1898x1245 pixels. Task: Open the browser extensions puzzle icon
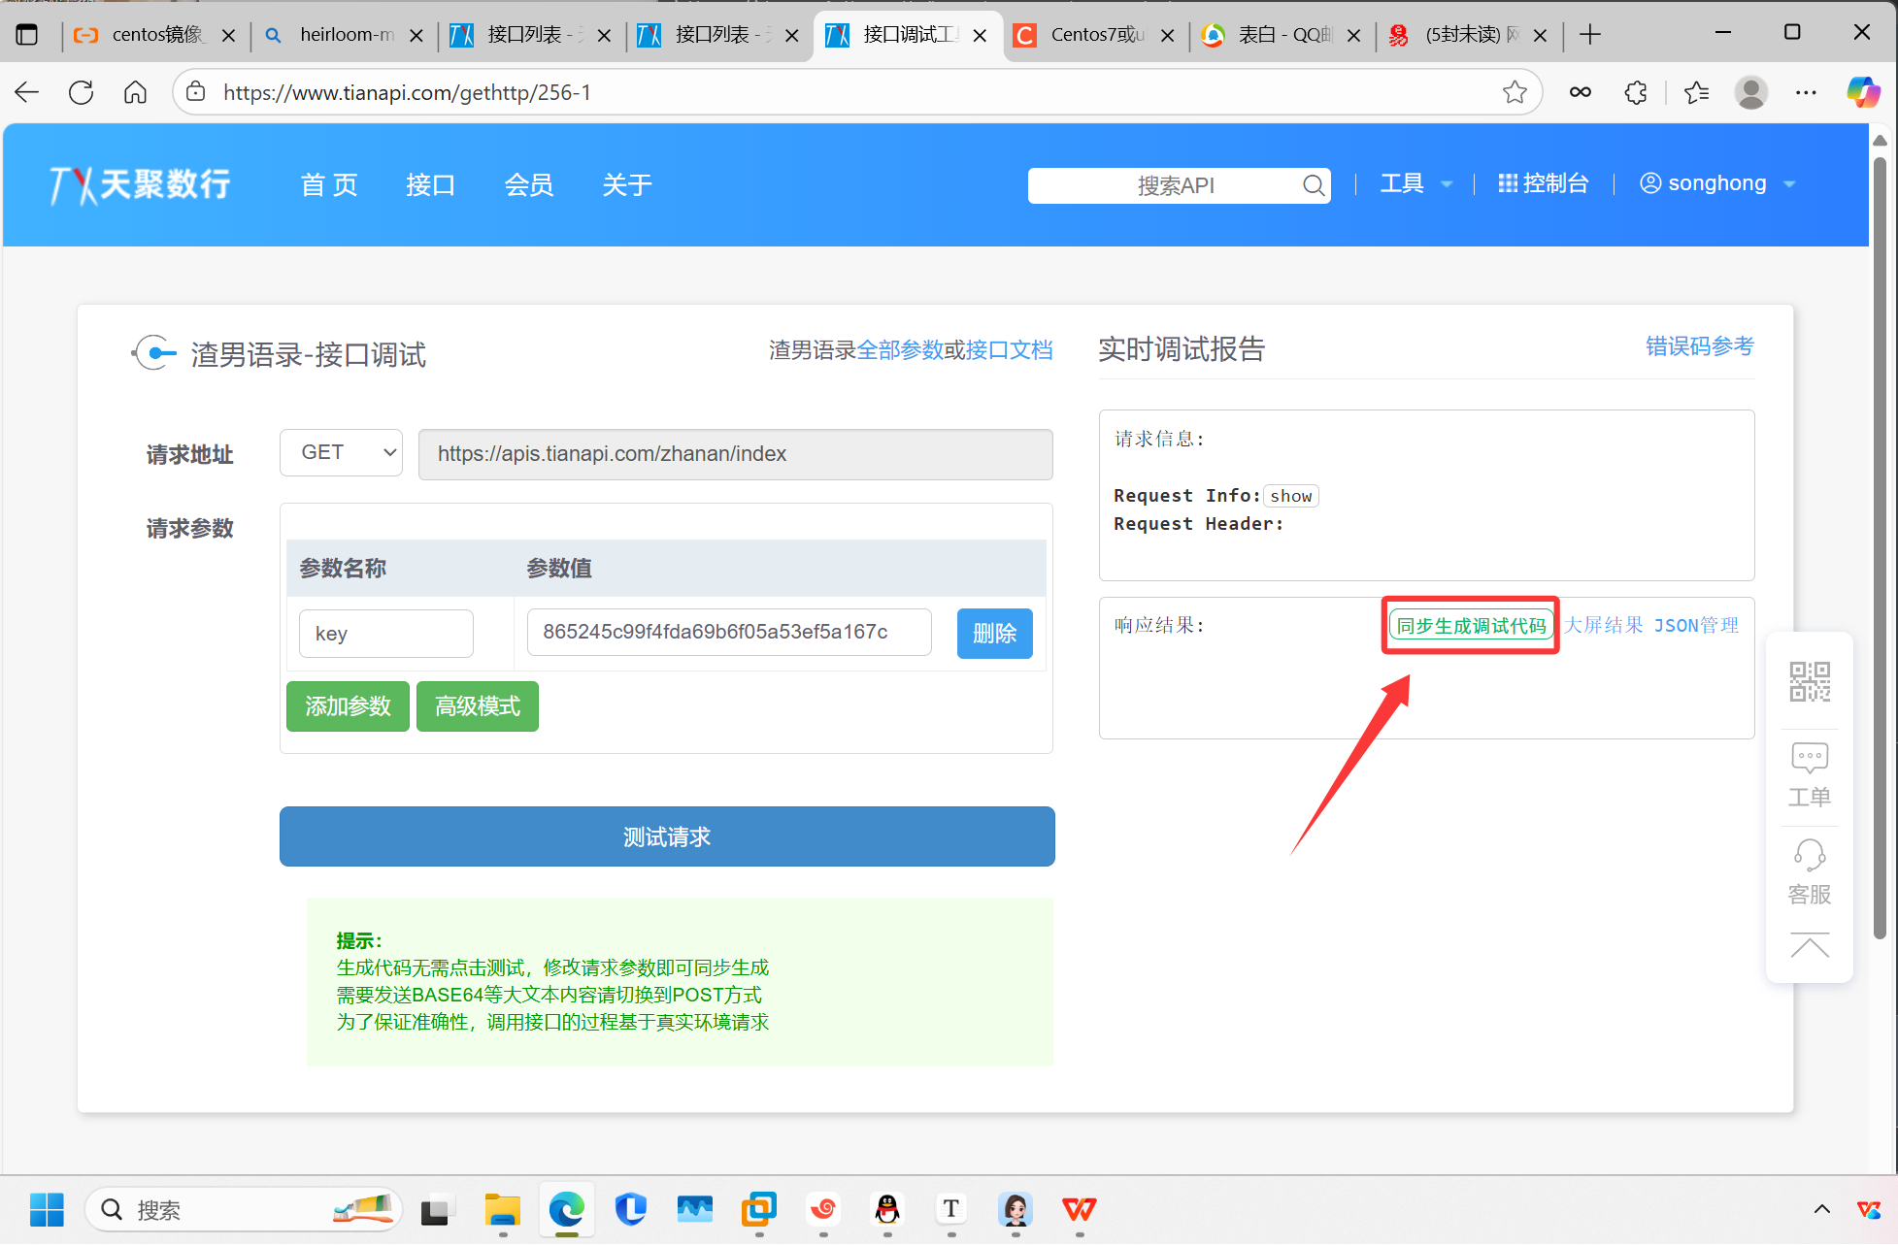1636,92
